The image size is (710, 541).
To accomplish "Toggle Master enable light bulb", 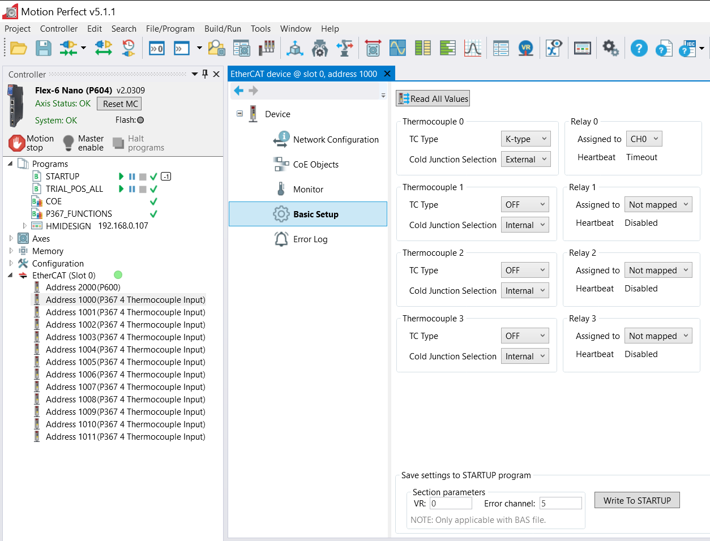I will coord(69,143).
